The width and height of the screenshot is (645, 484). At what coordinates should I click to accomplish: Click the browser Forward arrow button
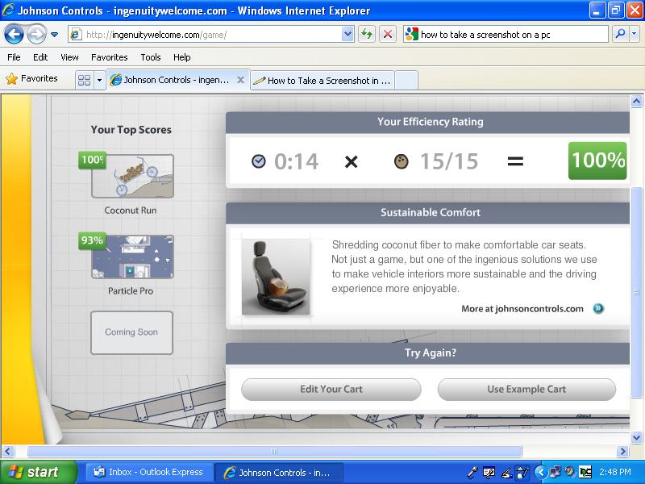tap(36, 35)
